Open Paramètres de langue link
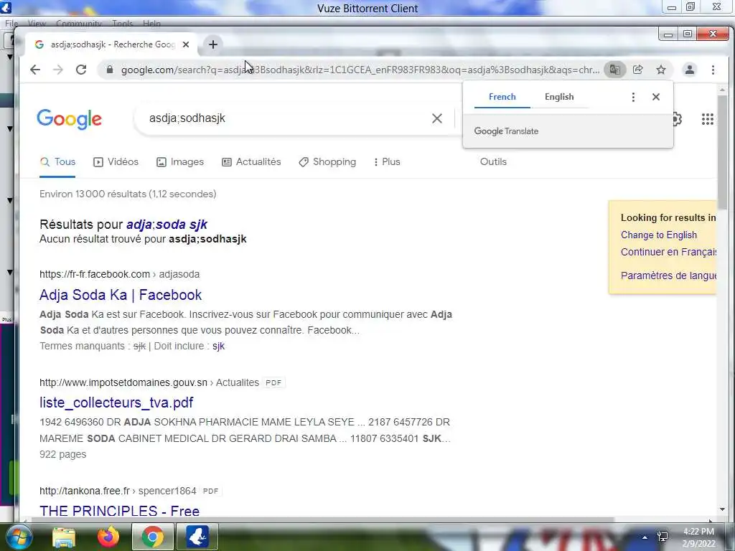 pyautogui.click(x=668, y=275)
